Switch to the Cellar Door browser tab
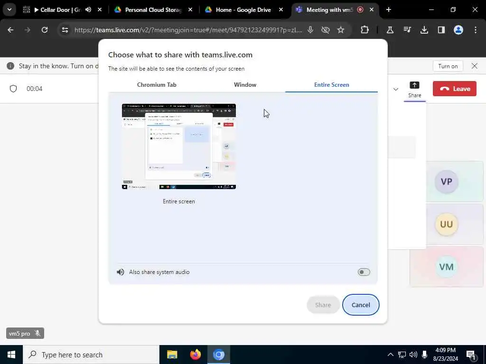The height and width of the screenshot is (364, 486). point(57,10)
